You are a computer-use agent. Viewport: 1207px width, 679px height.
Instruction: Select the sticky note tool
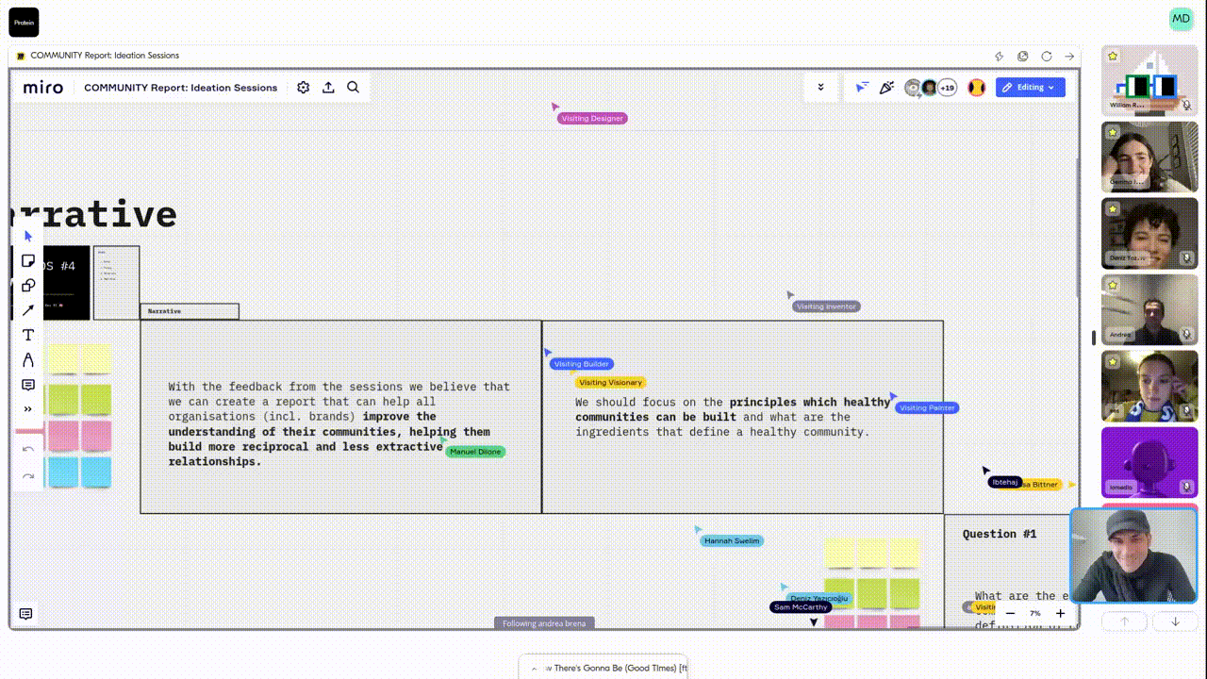(28, 261)
